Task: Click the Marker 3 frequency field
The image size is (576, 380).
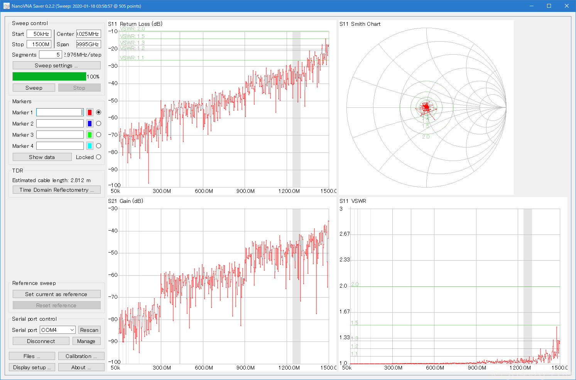Action: click(60, 135)
